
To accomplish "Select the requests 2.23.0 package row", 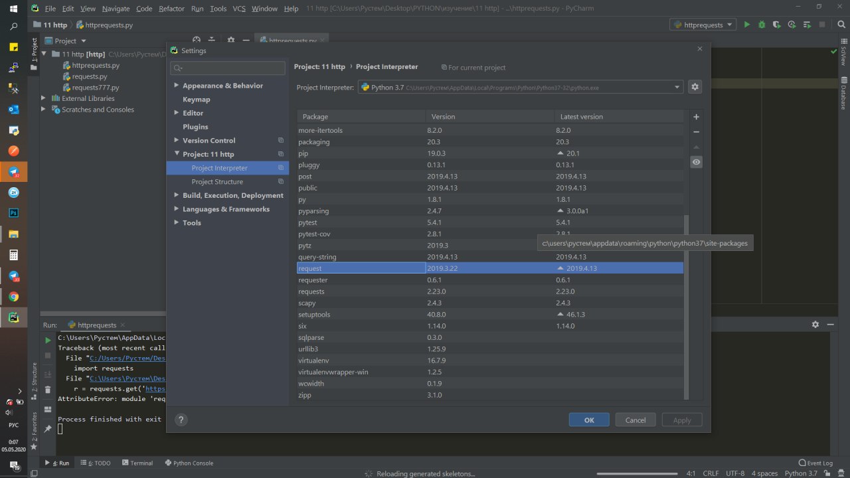I will click(x=490, y=291).
